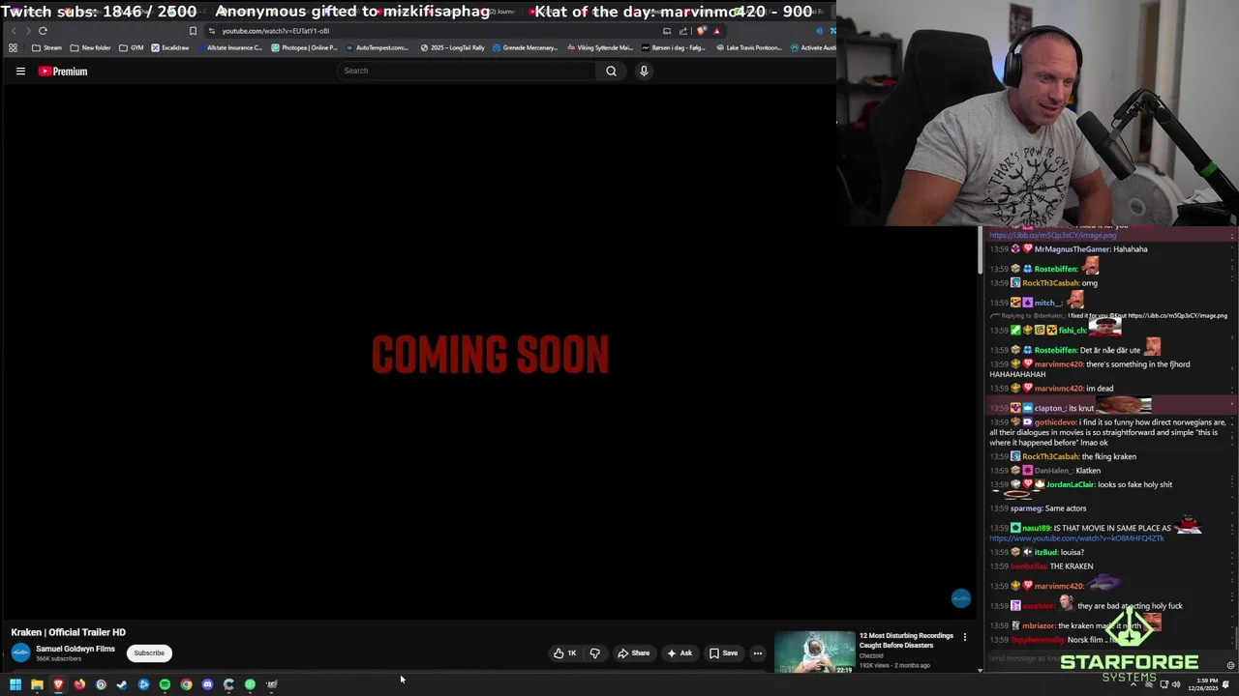Open the ibb.co image link in chat
This screenshot has width=1239, height=696.
1052,235
